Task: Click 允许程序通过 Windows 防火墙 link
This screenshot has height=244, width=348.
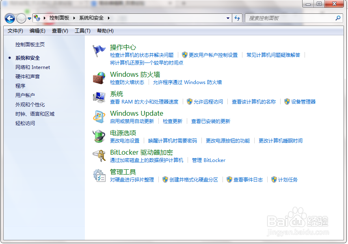Action: [x=187, y=82]
